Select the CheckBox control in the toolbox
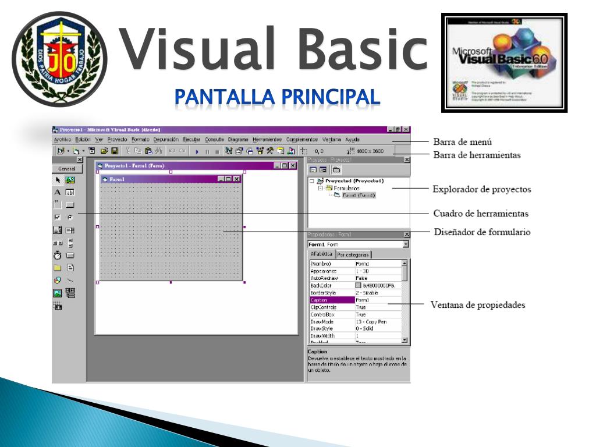The height and width of the screenshot is (447, 596). 58,218
